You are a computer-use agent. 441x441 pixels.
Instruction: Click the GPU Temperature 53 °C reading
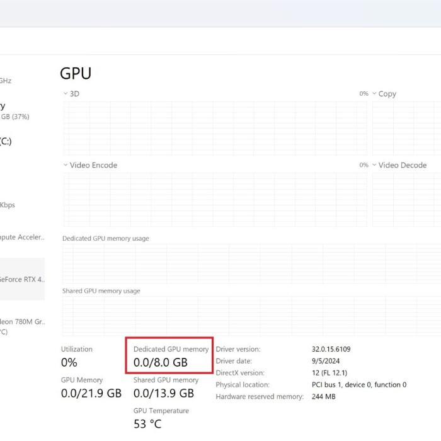pos(147,423)
